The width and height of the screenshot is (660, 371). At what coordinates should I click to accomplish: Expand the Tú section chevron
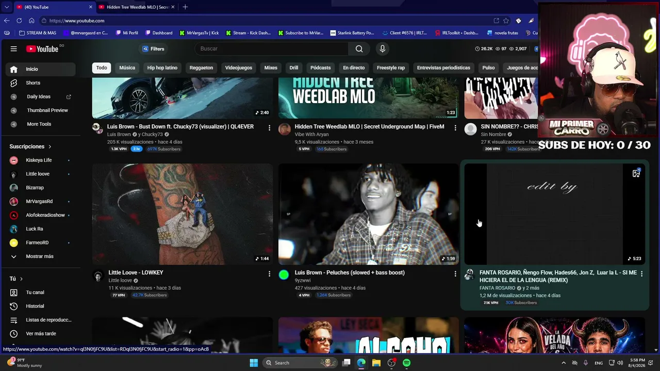coord(21,279)
